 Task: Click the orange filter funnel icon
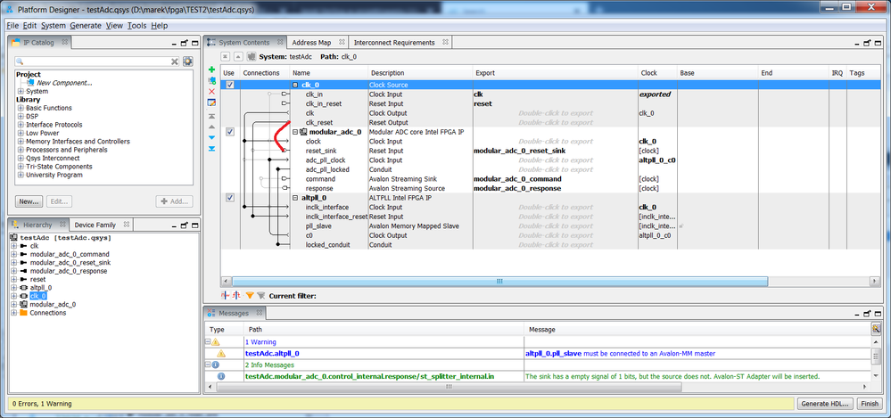point(250,295)
